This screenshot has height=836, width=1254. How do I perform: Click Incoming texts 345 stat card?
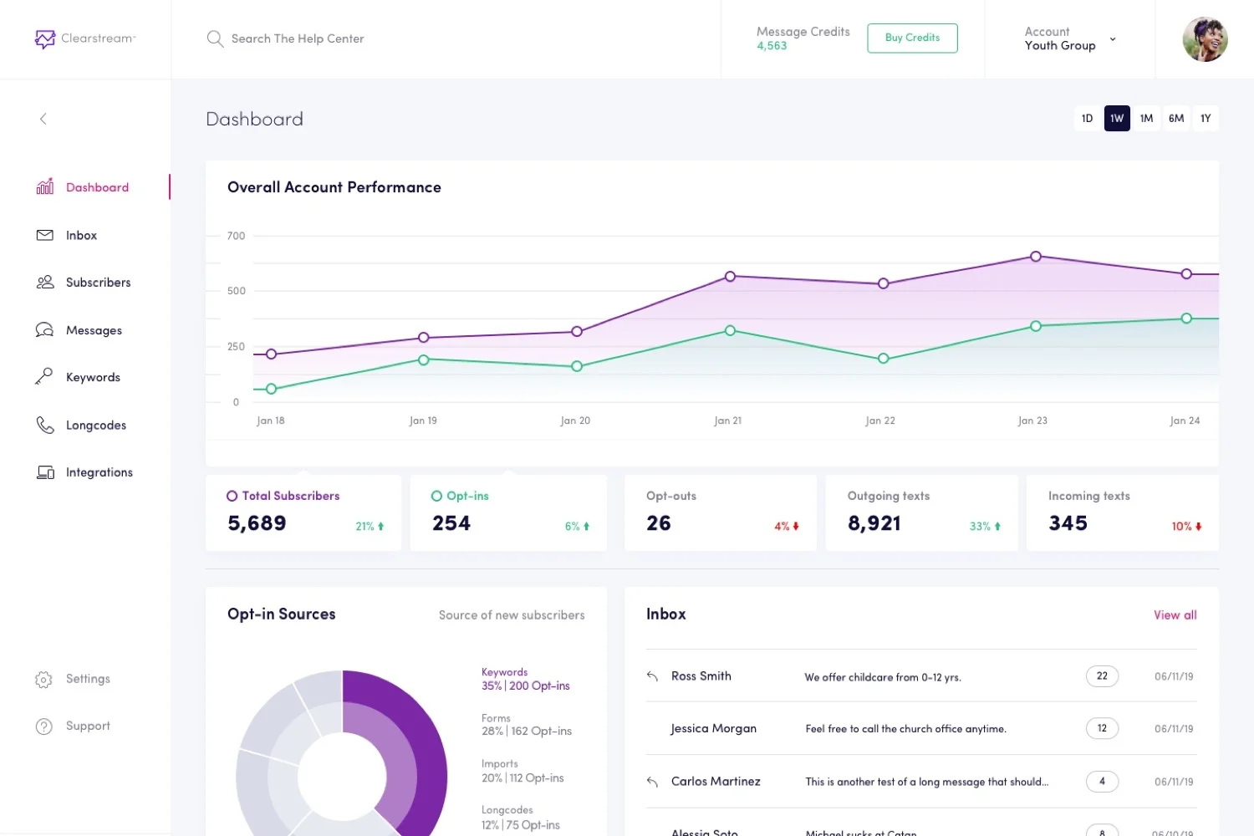1122,512
